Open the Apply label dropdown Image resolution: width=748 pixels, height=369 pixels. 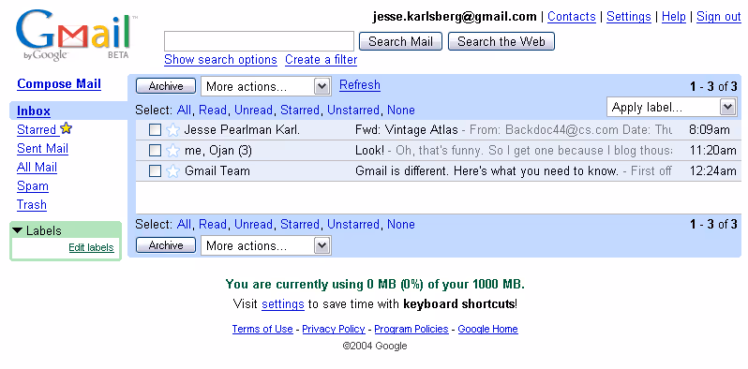(x=672, y=107)
